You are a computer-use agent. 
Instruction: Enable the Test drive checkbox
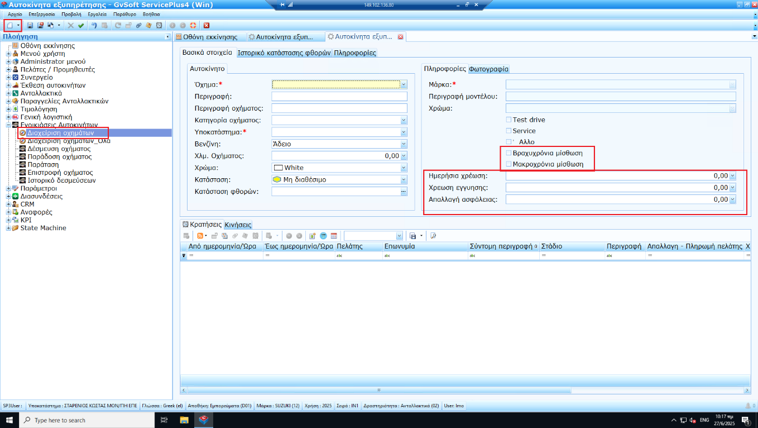pos(508,120)
